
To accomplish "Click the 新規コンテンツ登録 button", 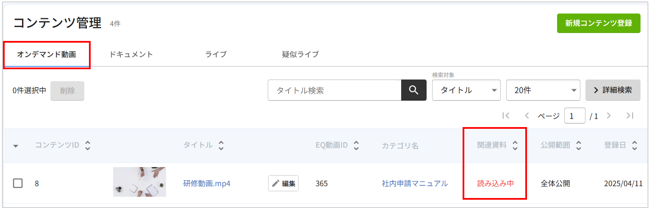I will [599, 23].
